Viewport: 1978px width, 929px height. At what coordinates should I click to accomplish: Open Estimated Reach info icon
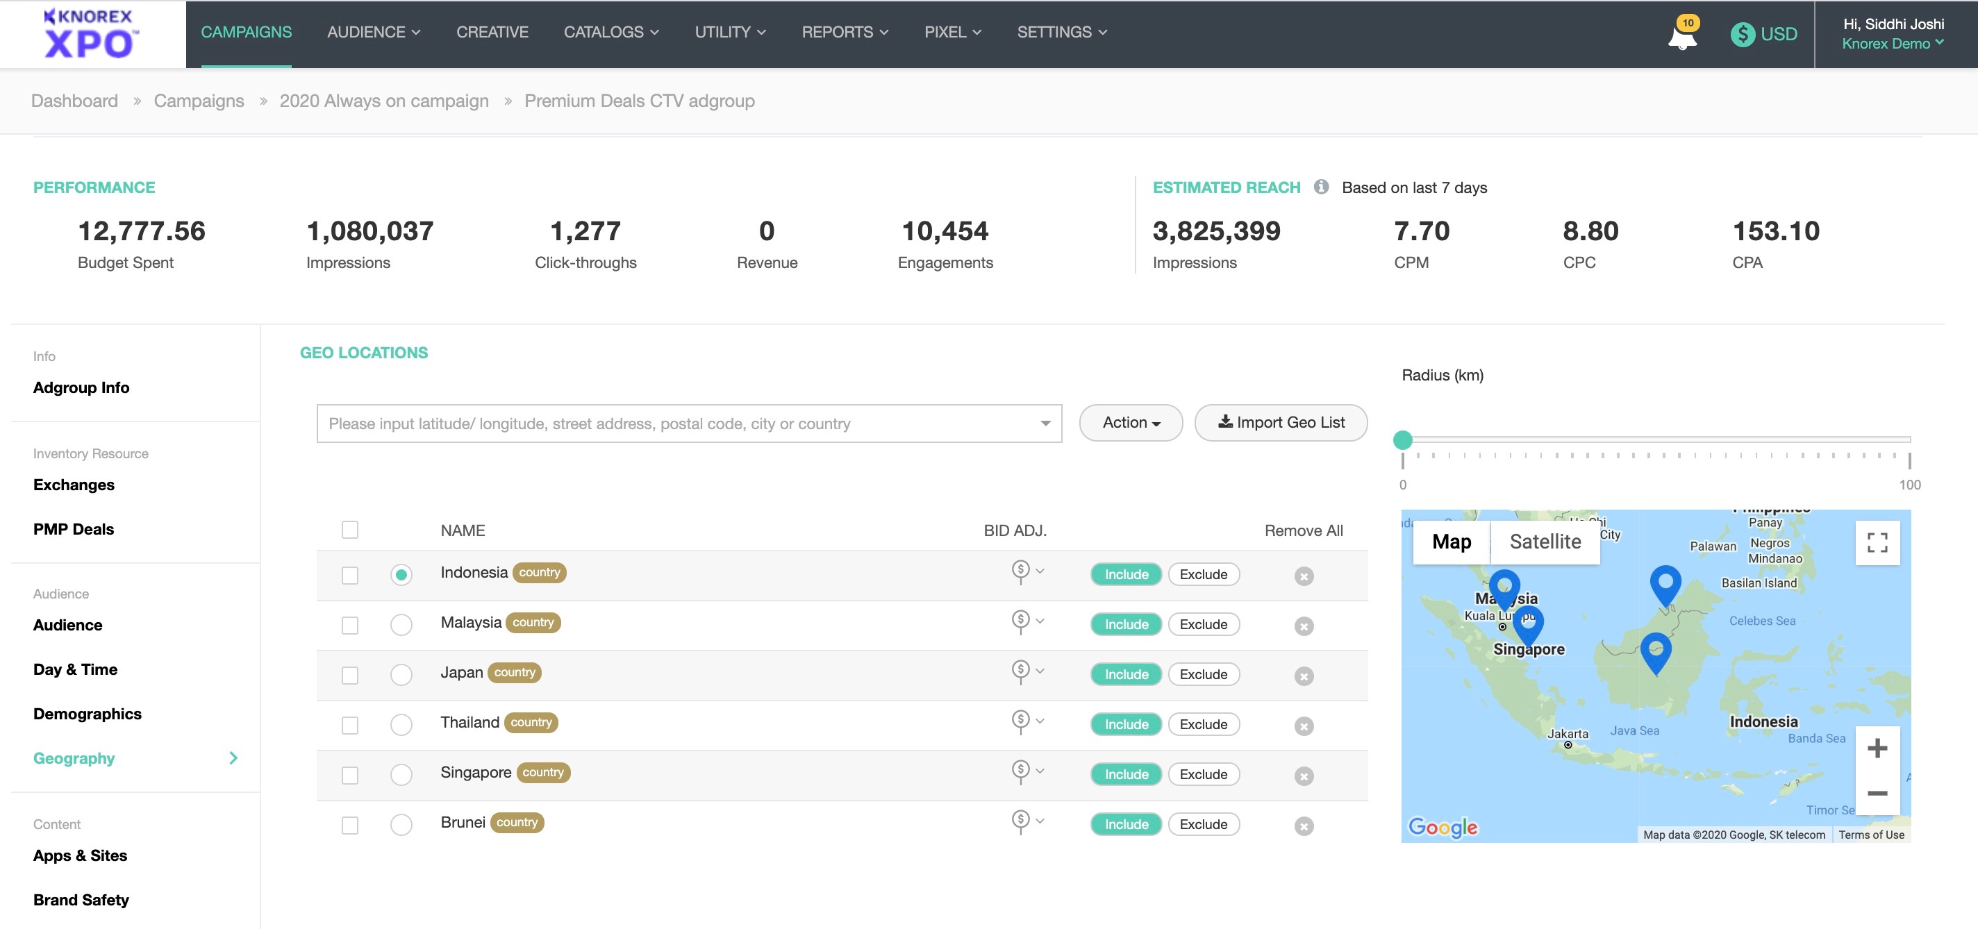tap(1321, 187)
